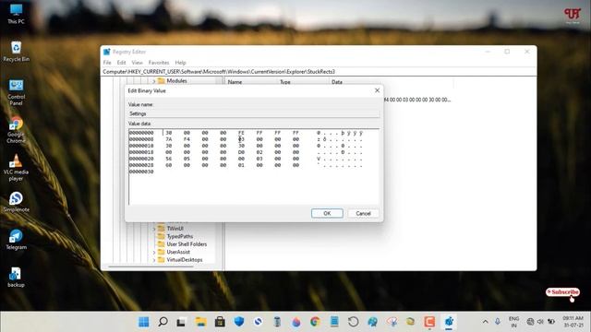Click the Value name field showing Settings

pos(254,113)
